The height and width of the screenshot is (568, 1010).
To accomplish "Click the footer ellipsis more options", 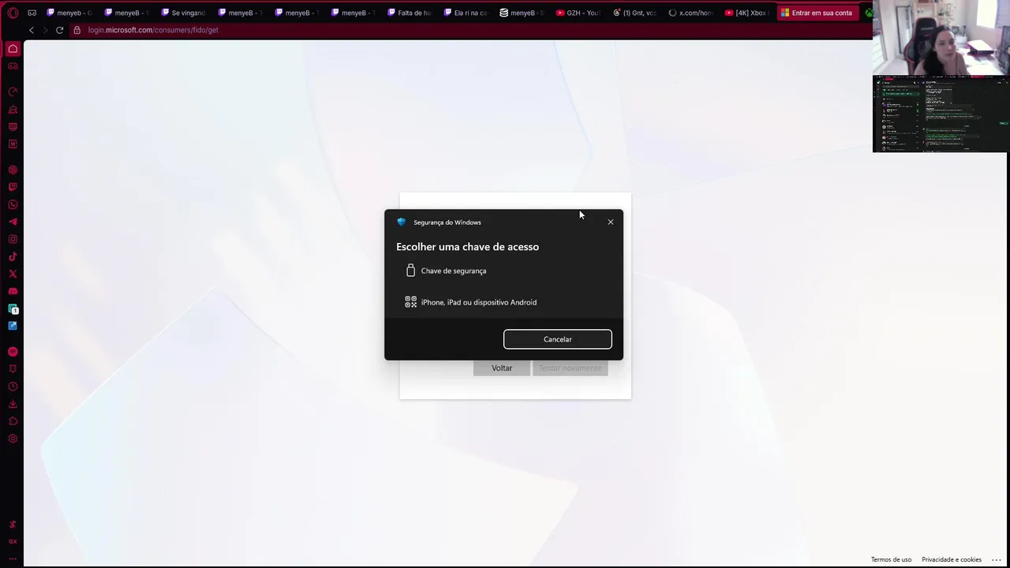I will (x=997, y=560).
